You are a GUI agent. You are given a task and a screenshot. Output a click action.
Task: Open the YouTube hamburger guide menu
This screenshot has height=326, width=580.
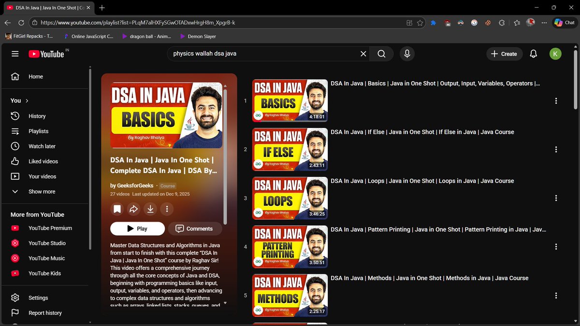(15, 54)
